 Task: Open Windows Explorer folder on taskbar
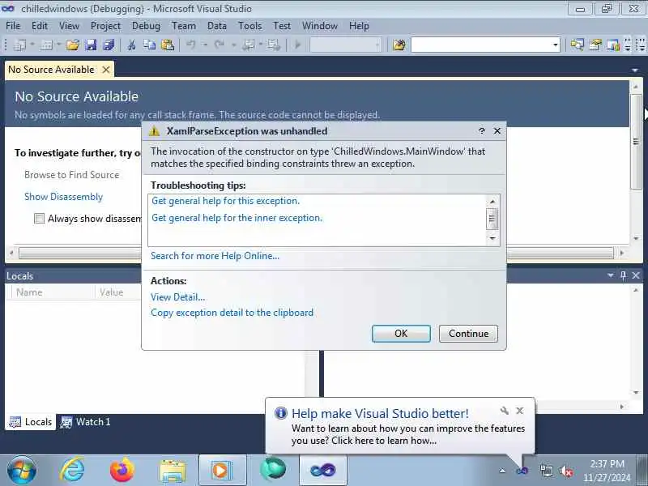(x=173, y=471)
